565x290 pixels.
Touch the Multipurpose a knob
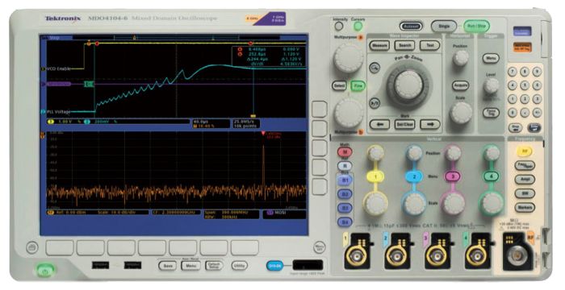point(349,59)
